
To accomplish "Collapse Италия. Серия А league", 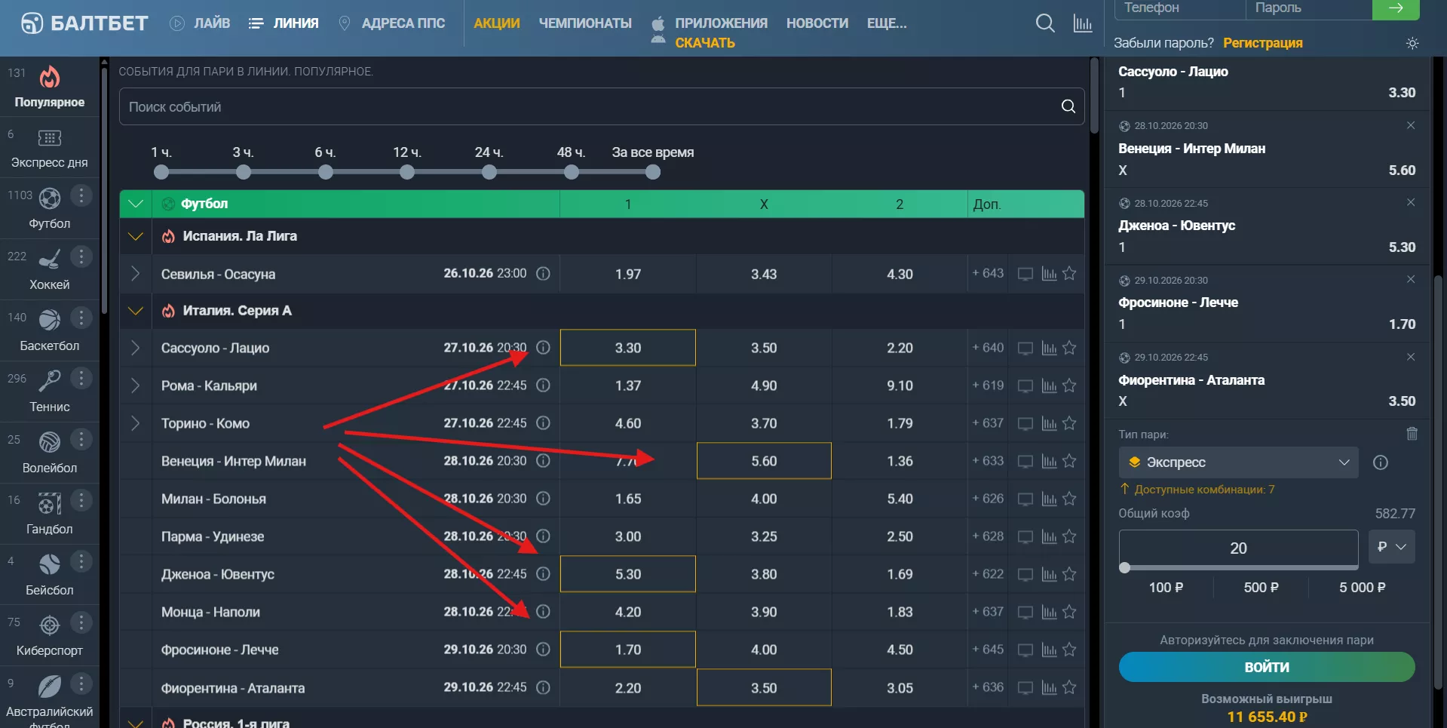I will [x=136, y=311].
